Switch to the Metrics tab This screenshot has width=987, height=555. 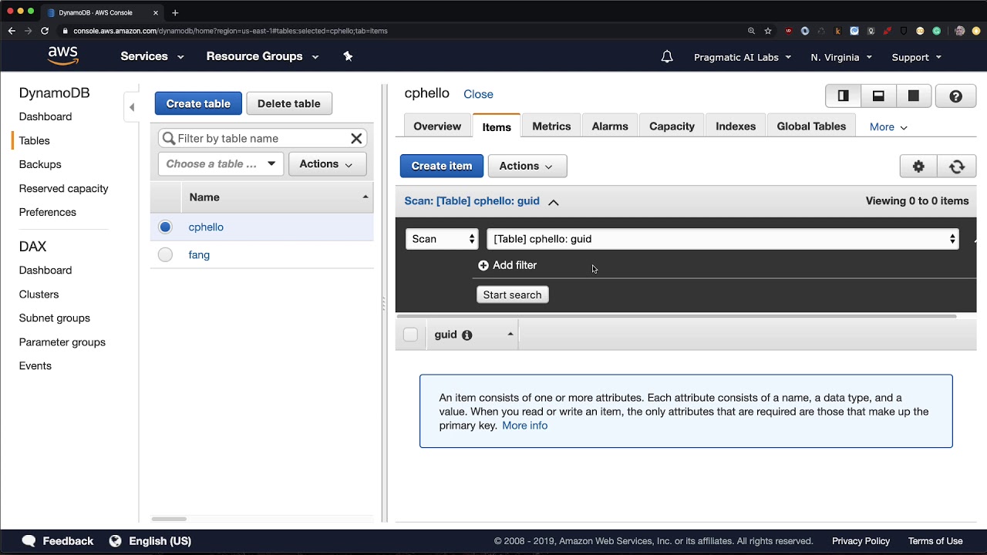point(551,126)
